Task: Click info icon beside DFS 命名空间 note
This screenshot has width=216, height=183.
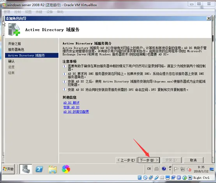Action: (64, 90)
